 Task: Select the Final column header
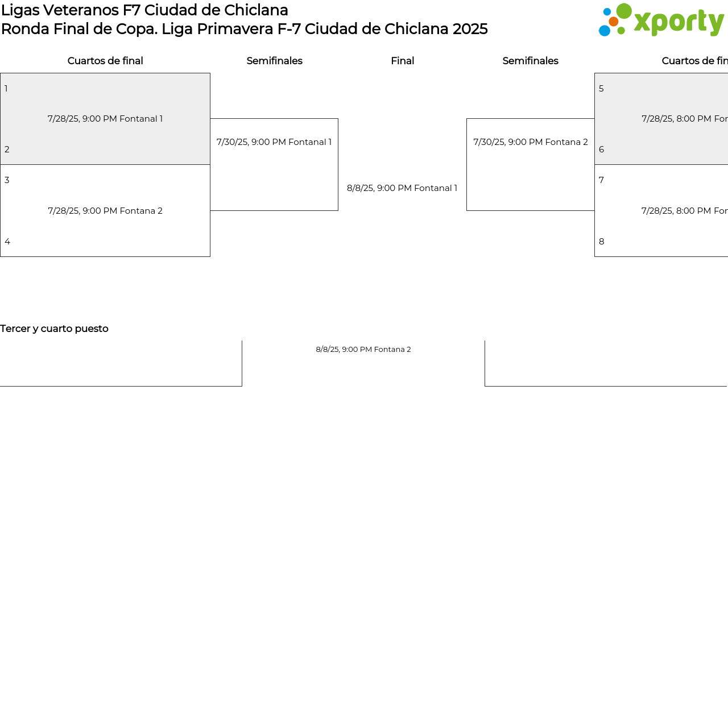click(x=402, y=61)
